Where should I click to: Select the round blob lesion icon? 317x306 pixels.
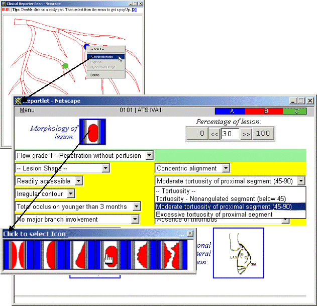pyautogui.click(x=110, y=256)
